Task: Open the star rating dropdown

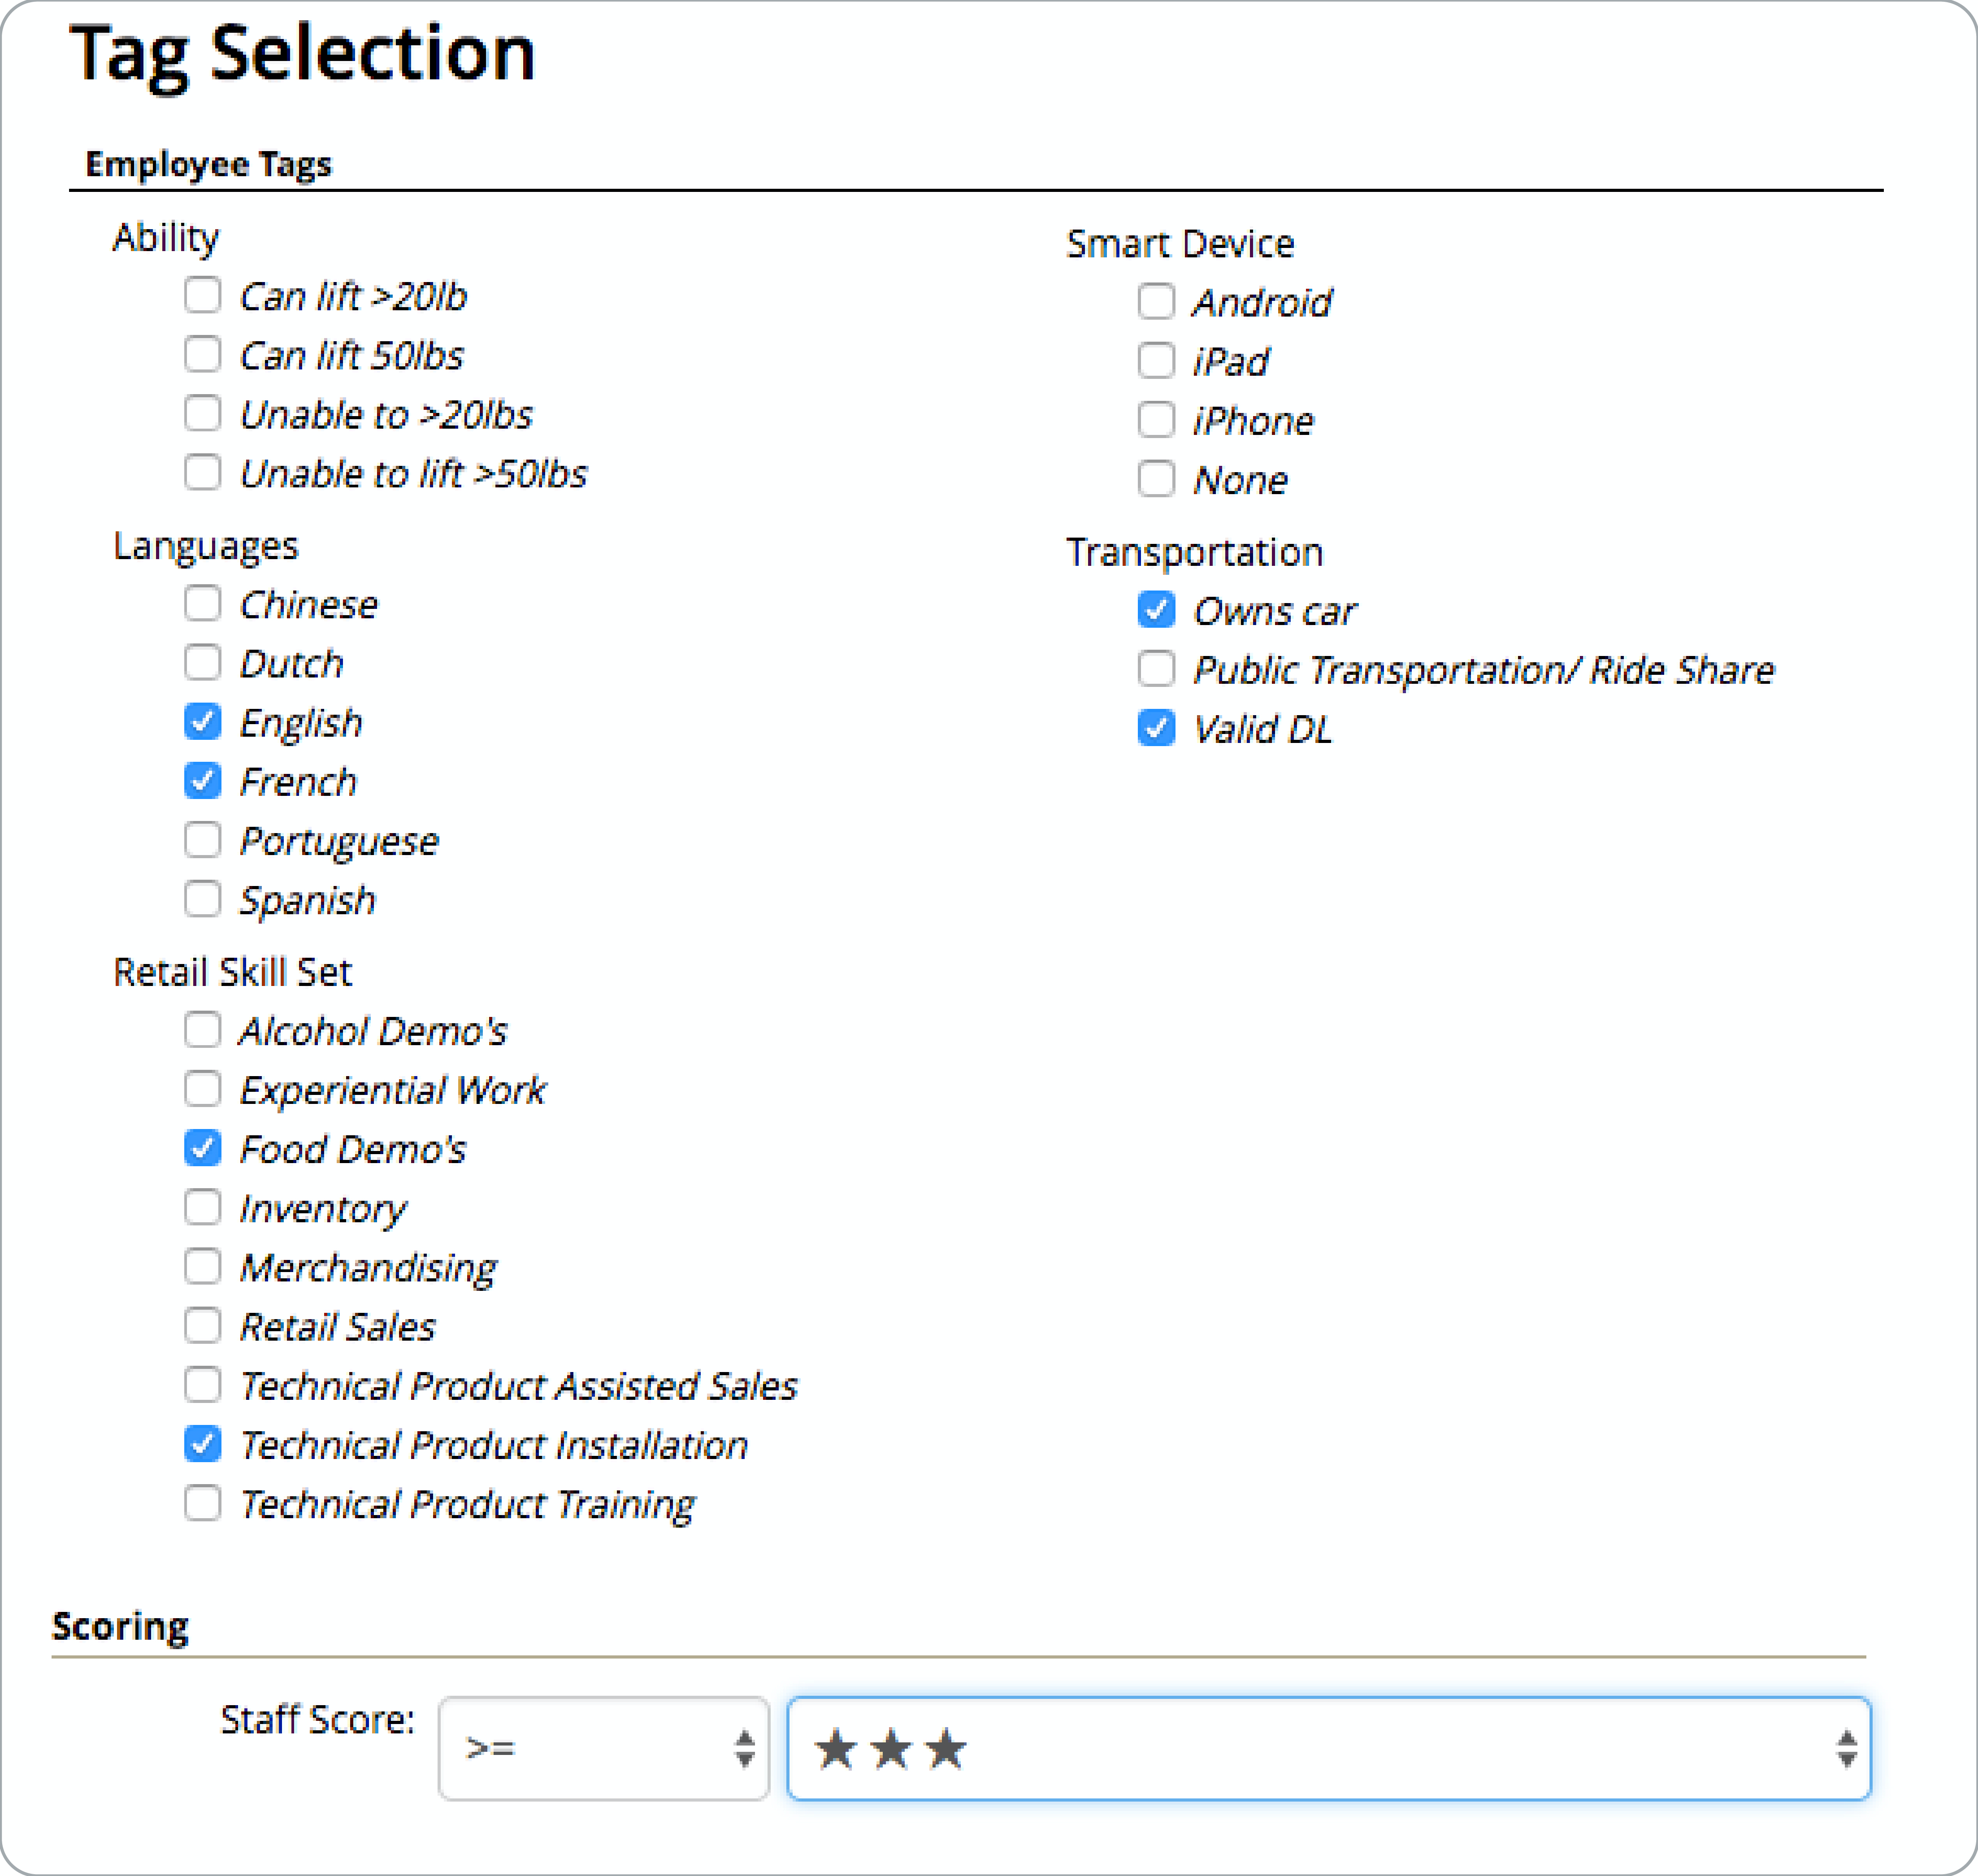Action: 1328,1748
